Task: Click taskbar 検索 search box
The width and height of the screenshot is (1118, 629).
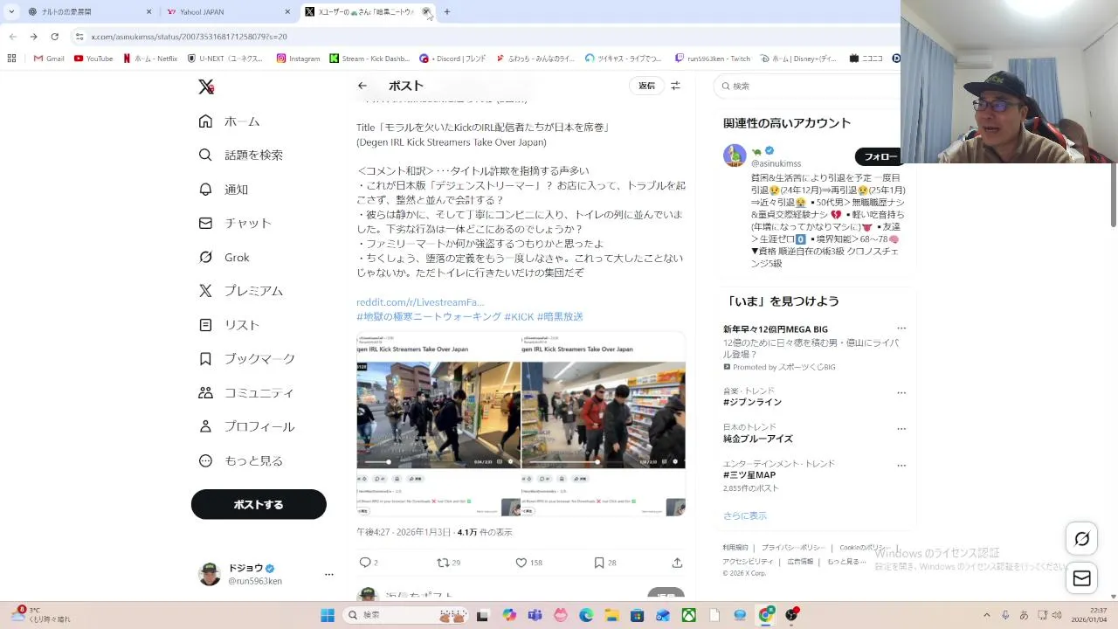Action: click(x=406, y=615)
